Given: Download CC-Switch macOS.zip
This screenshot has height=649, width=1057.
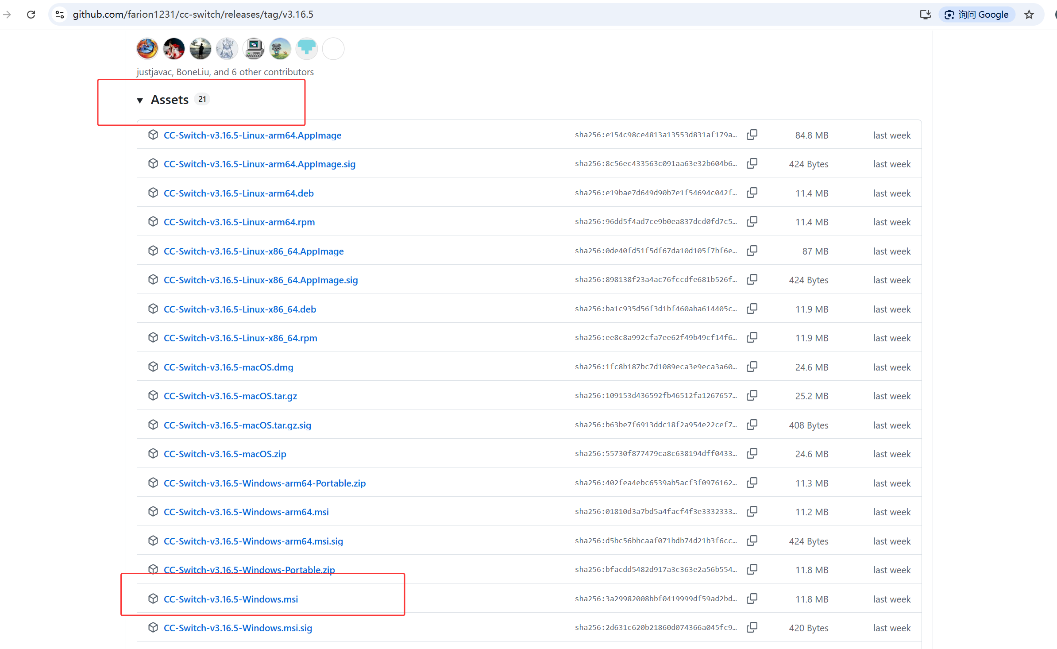Looking at the screenshot, I should (x=225, y=454).
